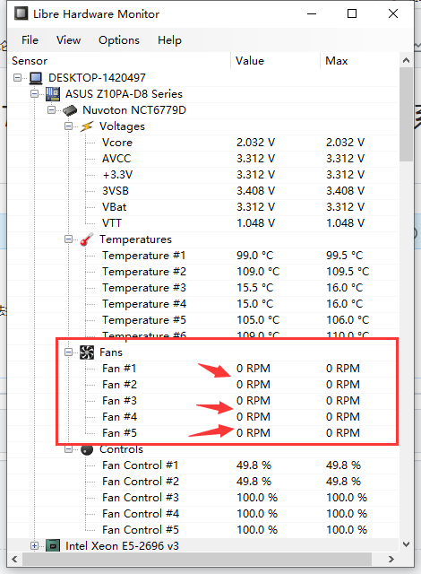
Task: Click the 99.0 °C Temperature #1 value
Action: [x=255, y=256]
